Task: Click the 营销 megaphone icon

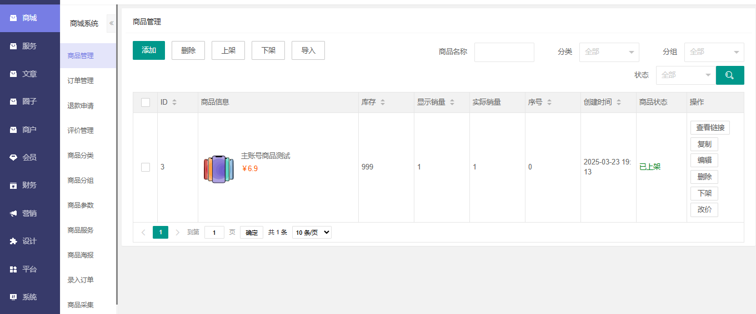Action: [13, 213]
